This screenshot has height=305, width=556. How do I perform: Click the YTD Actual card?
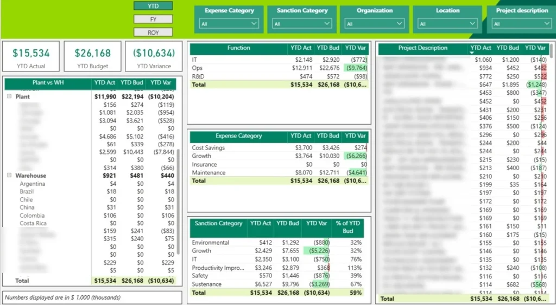coord(31,56)
